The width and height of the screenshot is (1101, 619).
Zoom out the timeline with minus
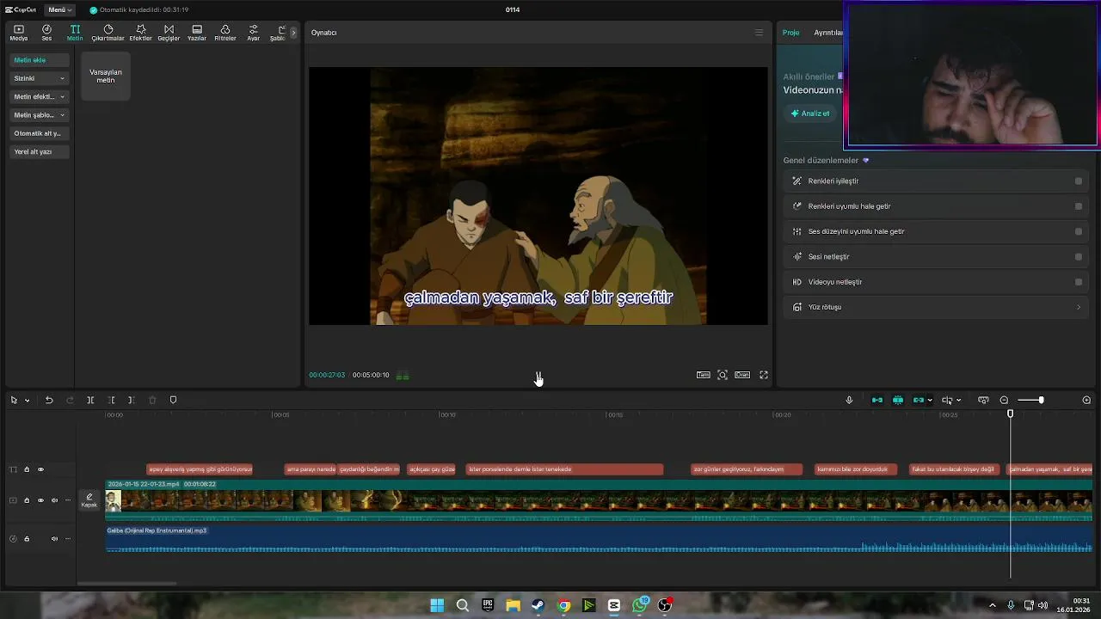tap(1004, 400)
